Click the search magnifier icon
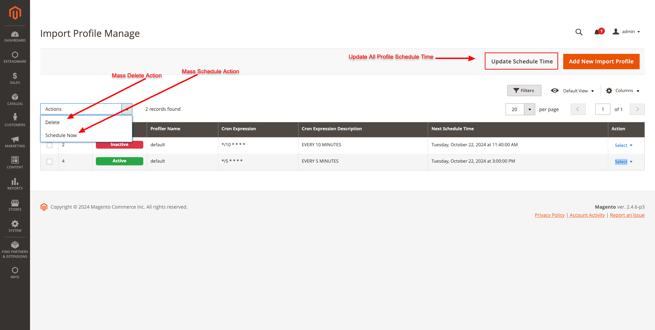Image resolution: width=655 pixels, height=330 pixels. [579, 32]
